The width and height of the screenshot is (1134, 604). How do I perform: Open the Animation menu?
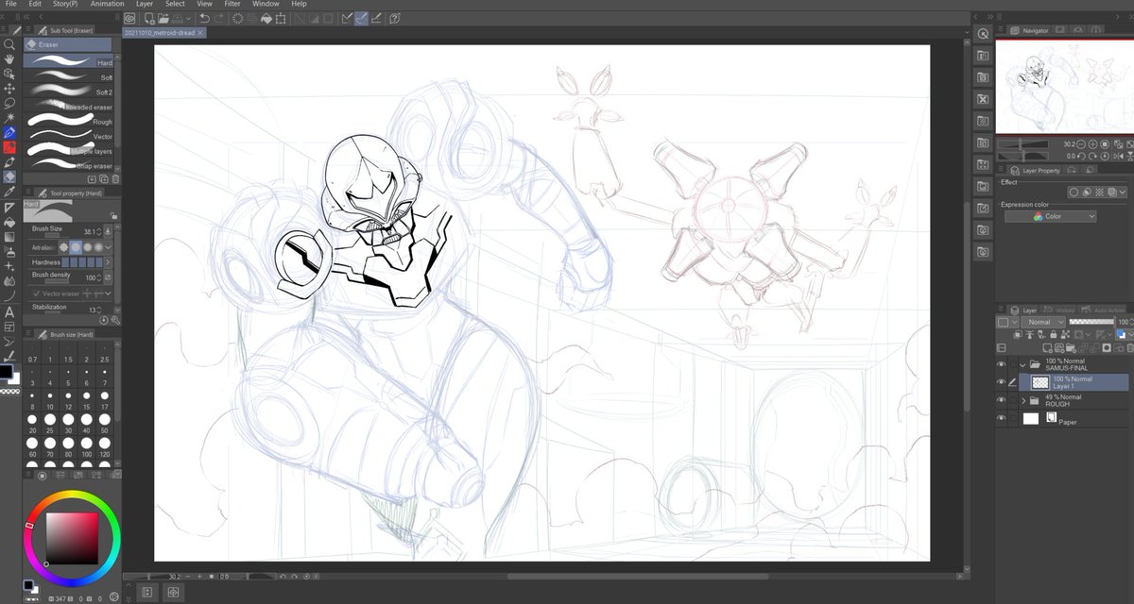pos(107,4)
